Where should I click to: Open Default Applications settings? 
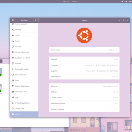[24, 103]
